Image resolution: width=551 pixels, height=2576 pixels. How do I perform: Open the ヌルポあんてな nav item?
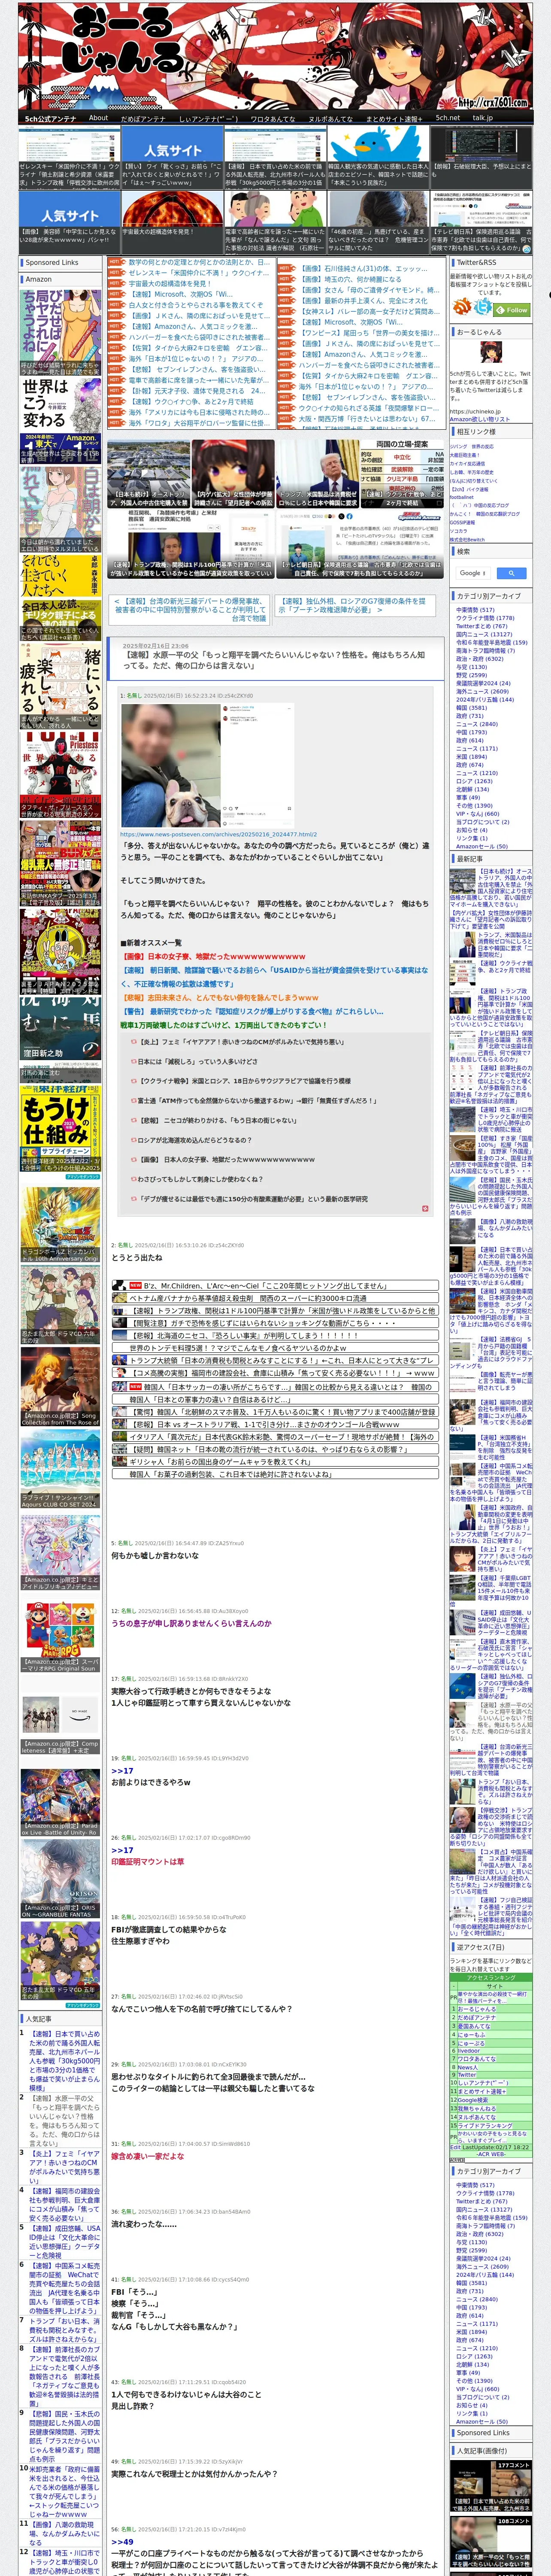pos(330,118)
